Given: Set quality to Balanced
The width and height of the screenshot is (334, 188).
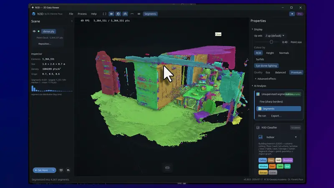Looking at the screenshot, I should pyautogui.click(x=280, y=72).
